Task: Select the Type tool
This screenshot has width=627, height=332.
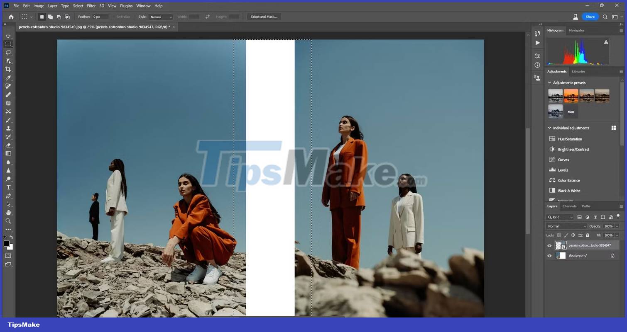Action: click(8, 187)
